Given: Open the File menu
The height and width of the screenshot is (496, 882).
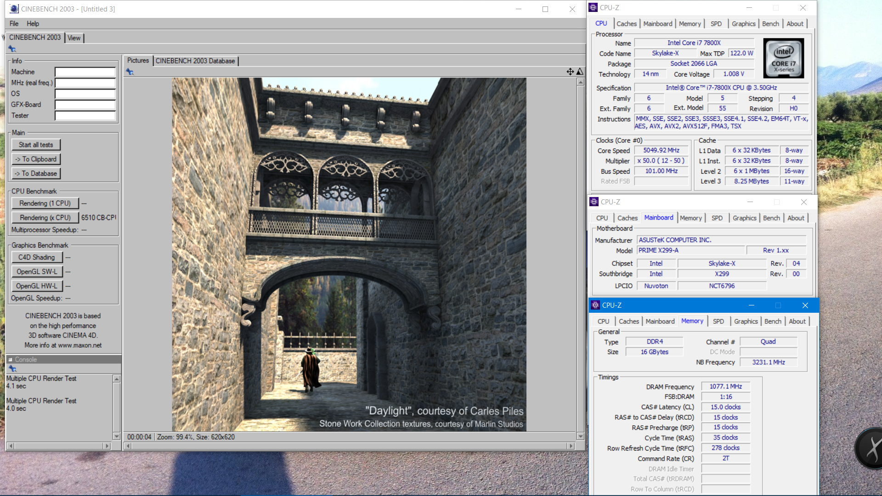Looking at the screenshot, I should [14, 23].
